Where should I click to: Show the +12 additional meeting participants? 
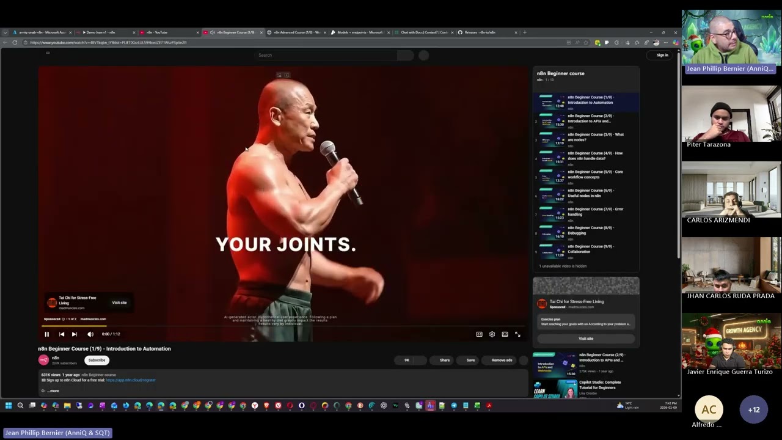(x=754, y=409)
